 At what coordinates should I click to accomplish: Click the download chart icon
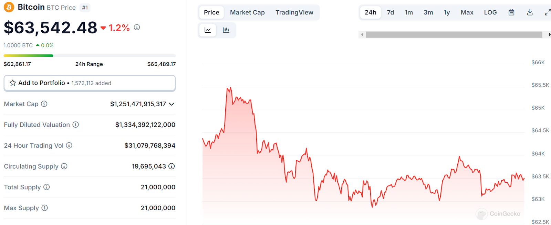530,12
